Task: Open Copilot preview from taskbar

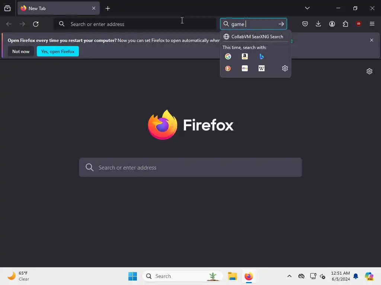Action: pyautogui.click(x=369, y=276)
